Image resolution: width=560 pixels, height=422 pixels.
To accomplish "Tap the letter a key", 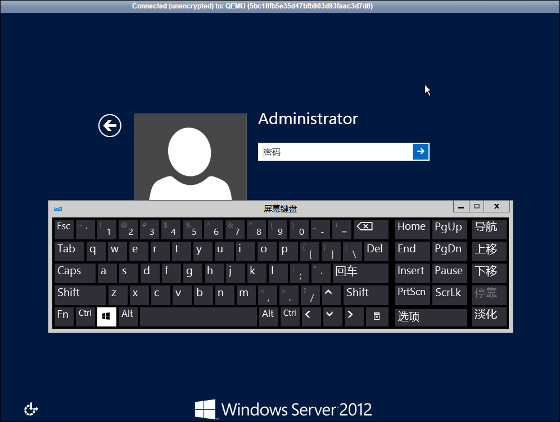I will (x=107, y=273).
